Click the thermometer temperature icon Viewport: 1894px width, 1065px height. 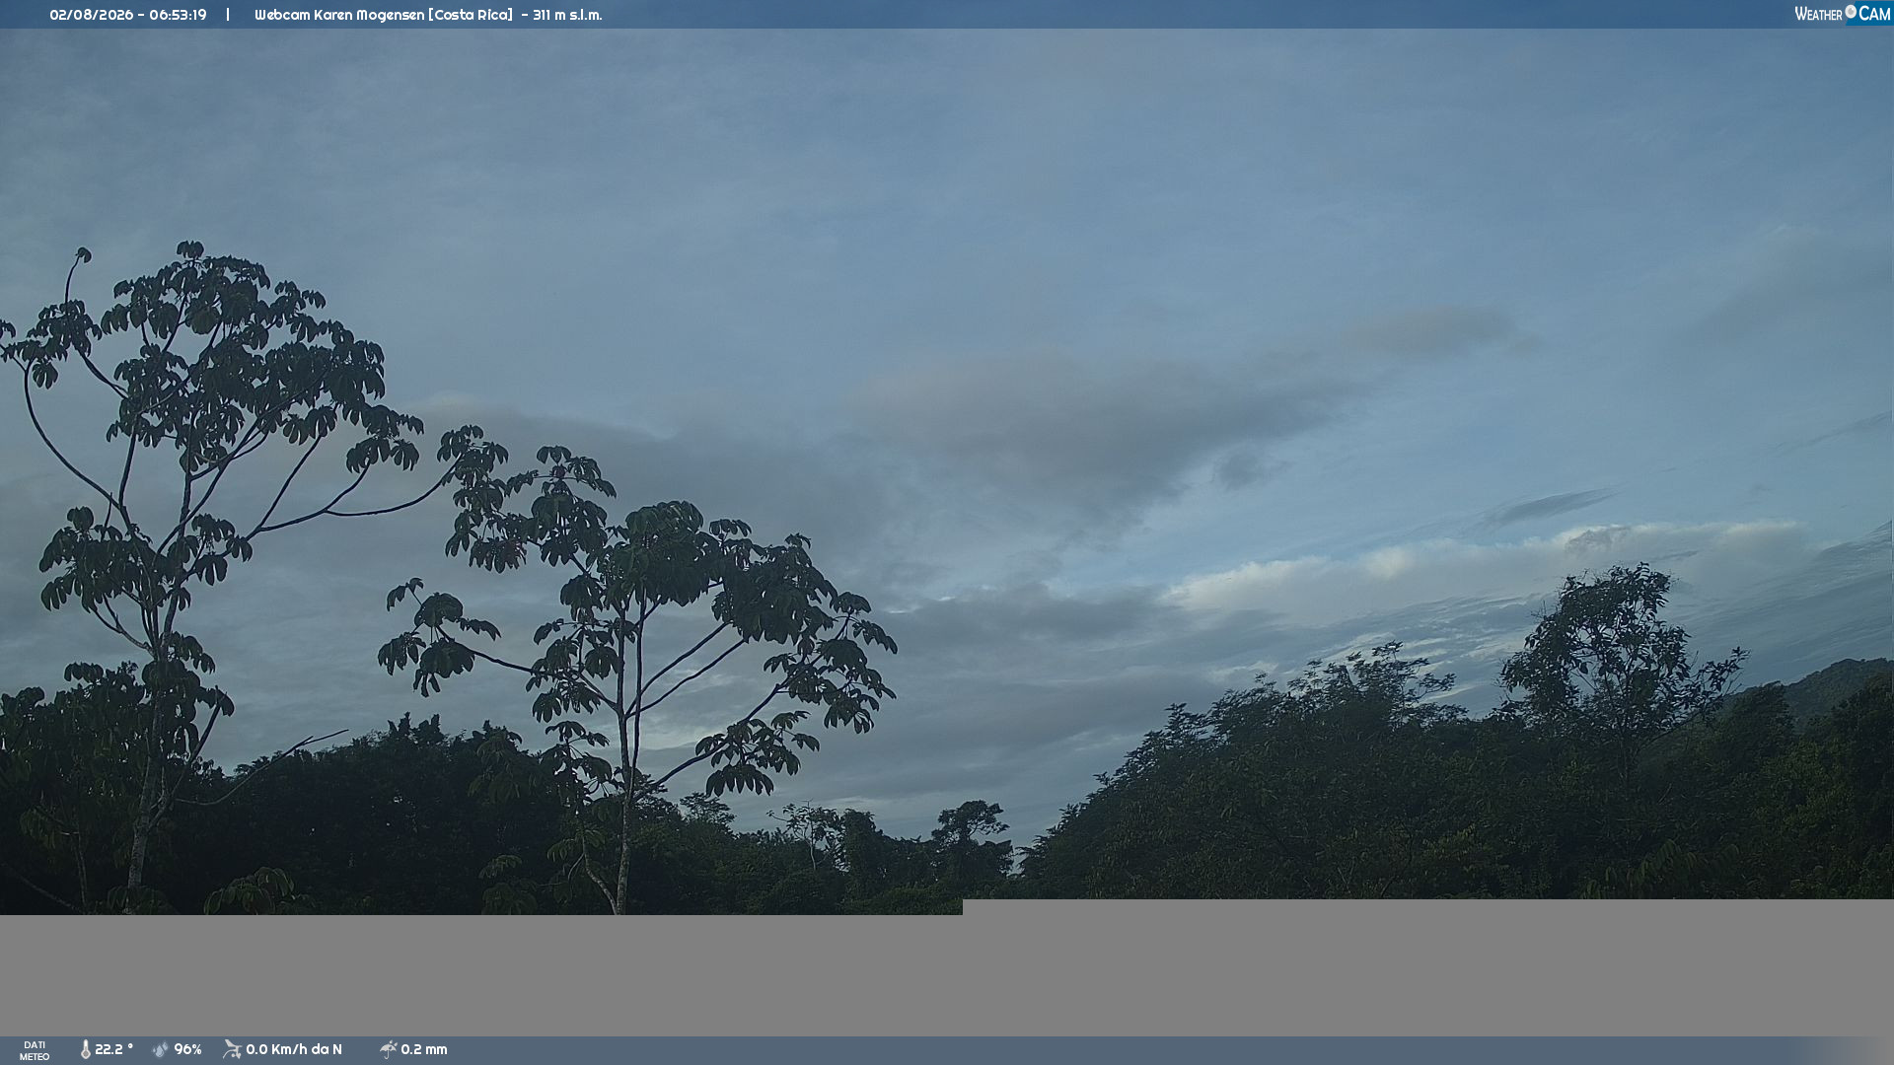pos(86,1050)
